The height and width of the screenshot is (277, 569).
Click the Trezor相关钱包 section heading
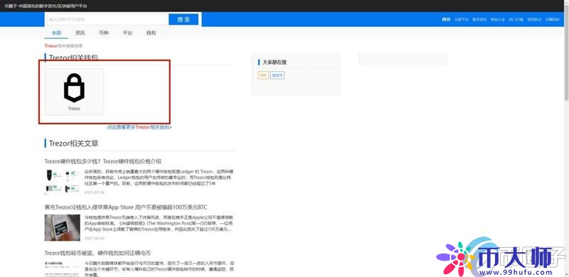(73, 58)
